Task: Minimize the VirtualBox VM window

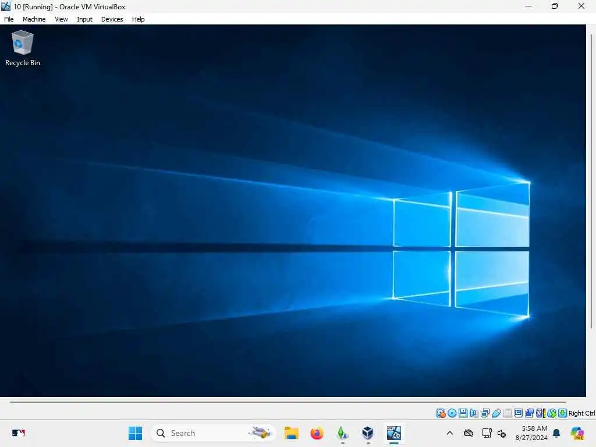Action: pos(528,6)
